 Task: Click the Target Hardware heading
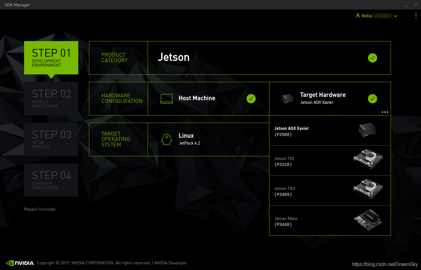coord(323,95)
